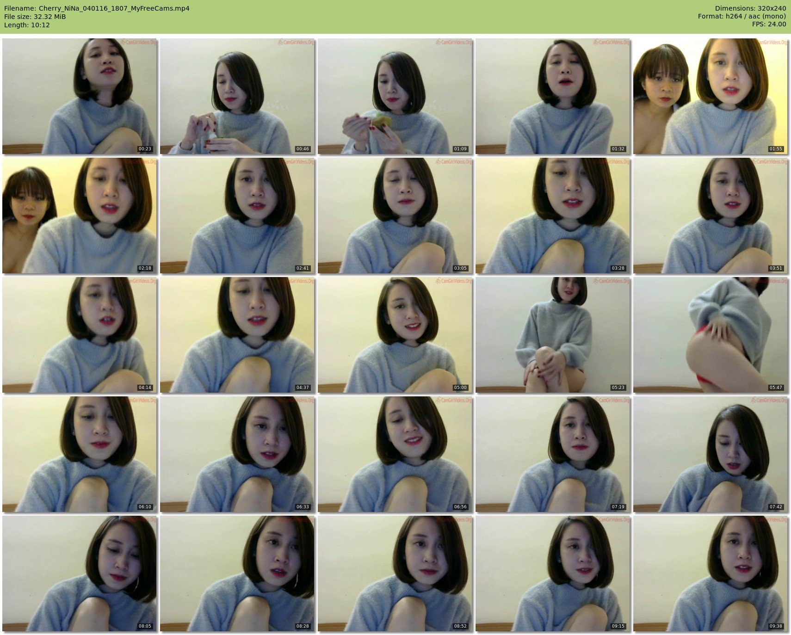Select the frame timestamped 04:37
791x635 pixels.
coord(237,335)
